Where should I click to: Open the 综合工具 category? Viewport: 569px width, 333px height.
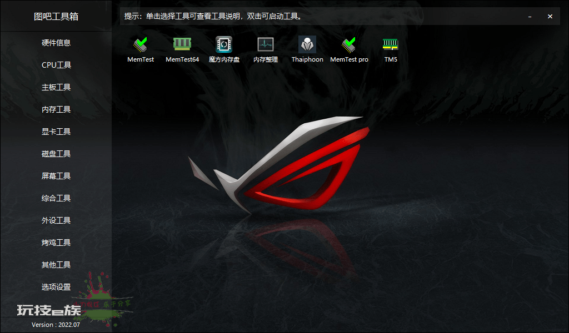[56, 198]
